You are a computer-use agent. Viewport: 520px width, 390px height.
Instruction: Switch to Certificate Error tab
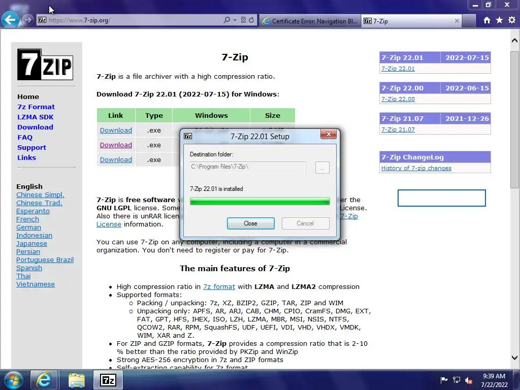[x=310, y=21]
